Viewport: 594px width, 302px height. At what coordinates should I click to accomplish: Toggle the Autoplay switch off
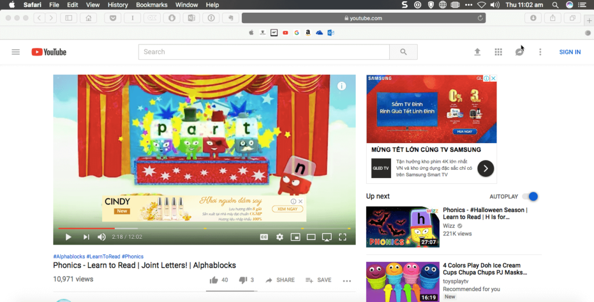(x=530, y=197)
